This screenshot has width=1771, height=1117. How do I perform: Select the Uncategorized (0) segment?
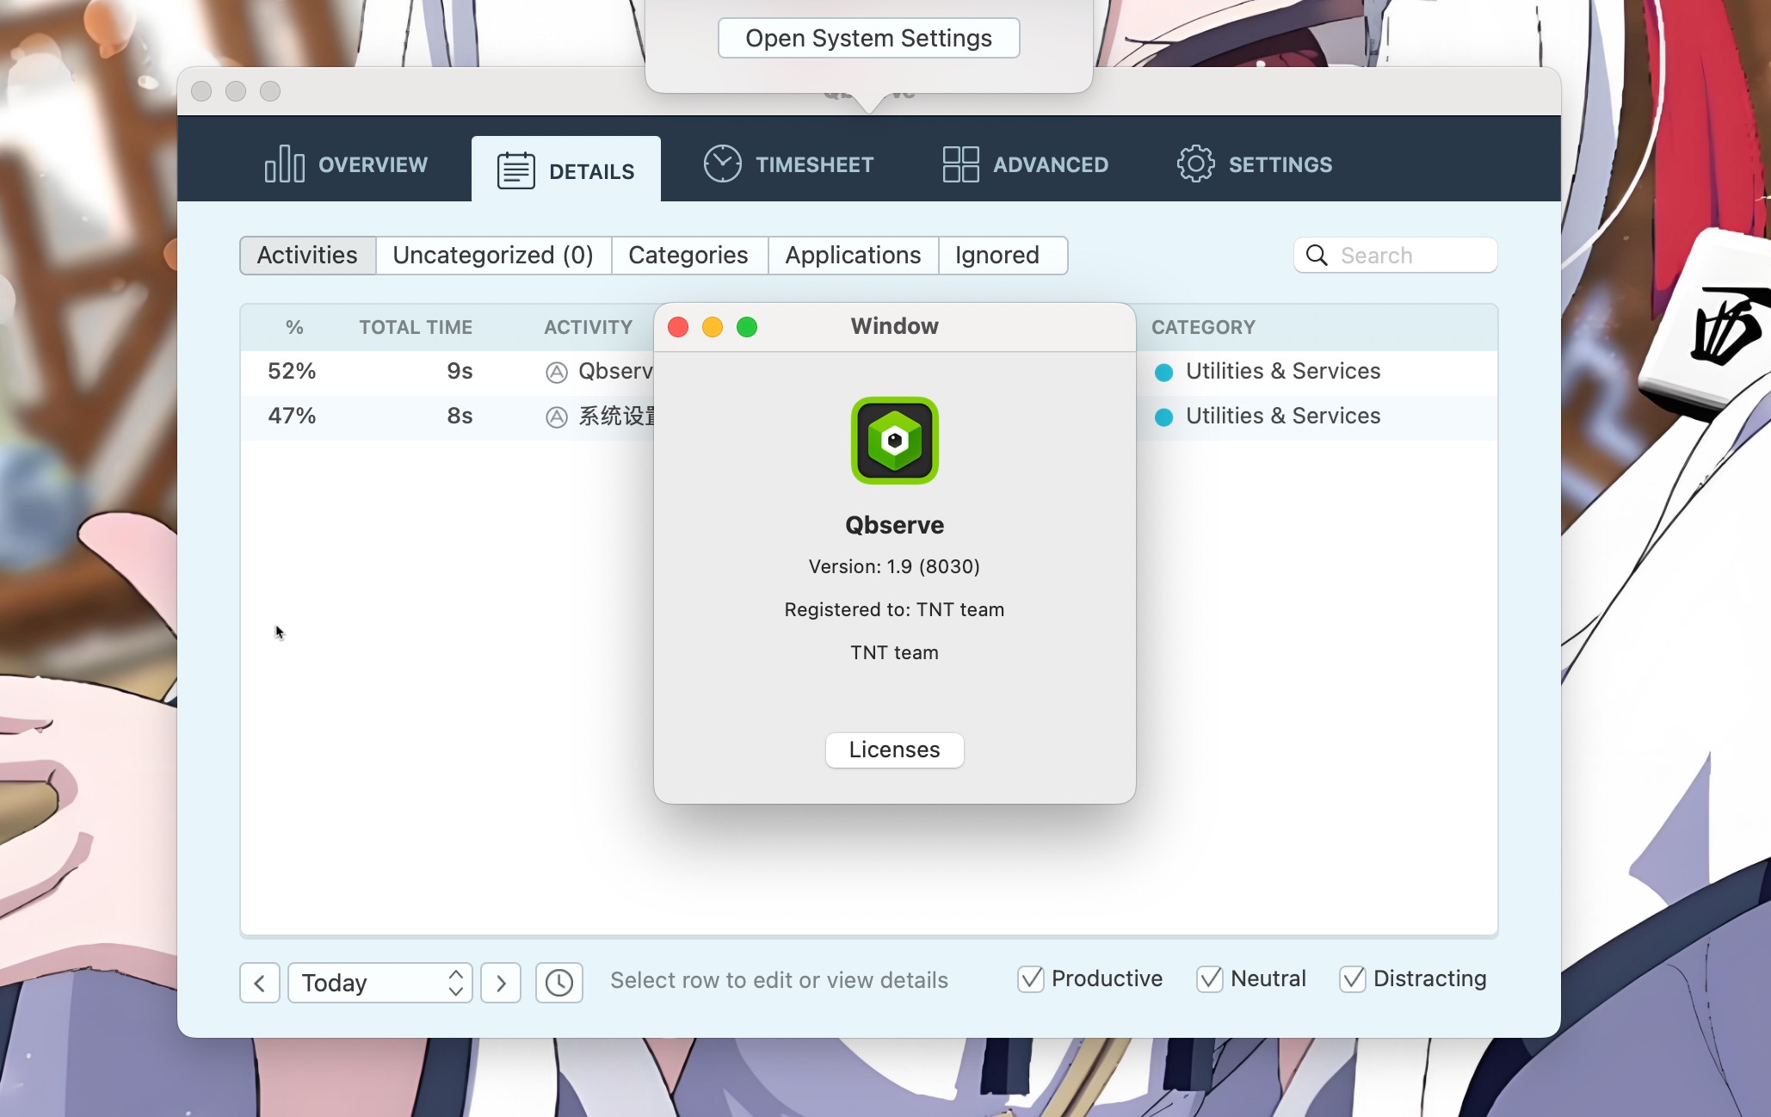click(x=493, y=256)
